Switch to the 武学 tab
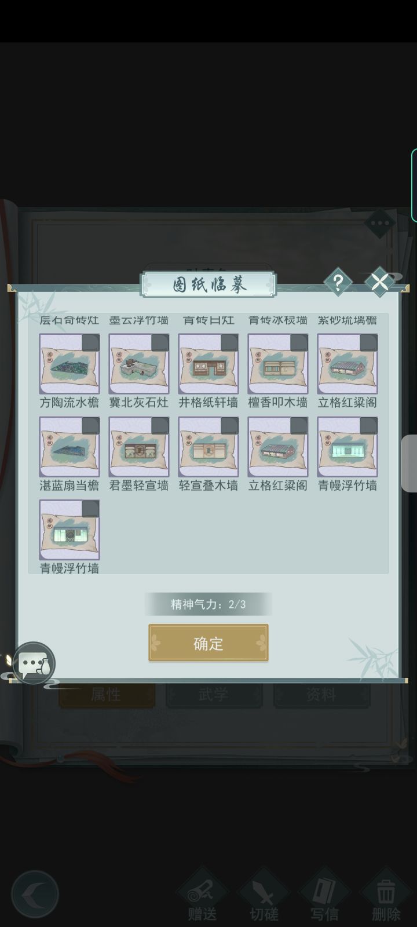This screenshot has height=927, width=417. tap(214, 695)
